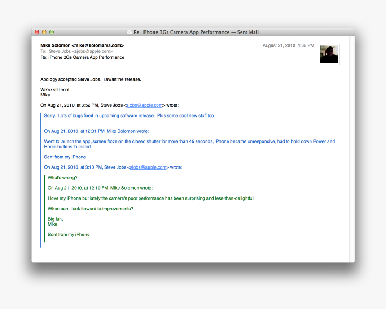386x309 pixels.
Task: Click "When can I look forward to improvements?"
Action: tap(90, 209)
